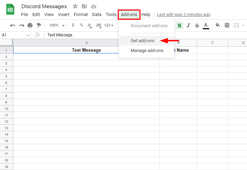Screen dimensions: 247x170
Task: Click the A1 name box
Action: (15, 35)
